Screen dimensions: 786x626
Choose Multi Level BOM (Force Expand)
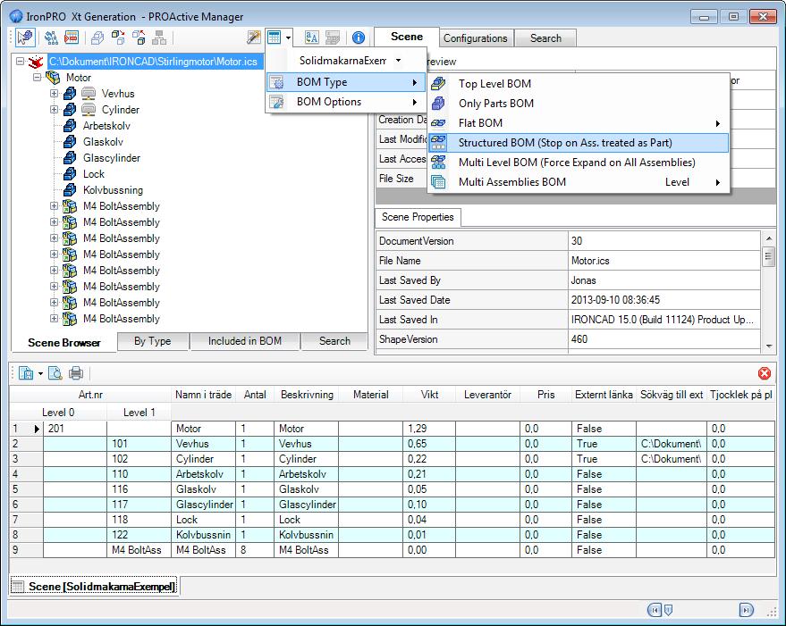coord(578,163)
